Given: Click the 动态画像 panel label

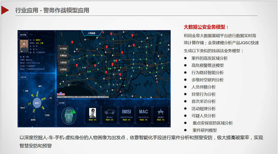Looking at the screenshot, I should click(62, 103).
